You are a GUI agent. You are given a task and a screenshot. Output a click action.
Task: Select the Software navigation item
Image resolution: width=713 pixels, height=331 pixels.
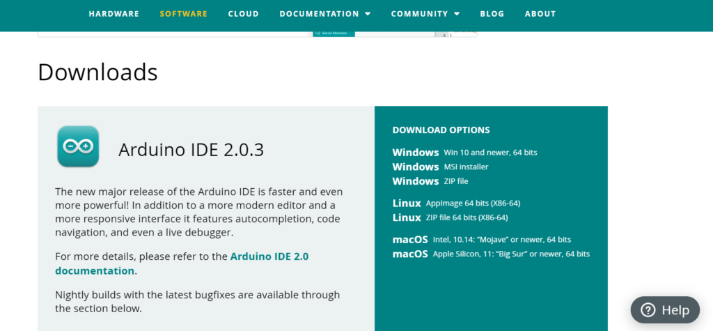184,14
